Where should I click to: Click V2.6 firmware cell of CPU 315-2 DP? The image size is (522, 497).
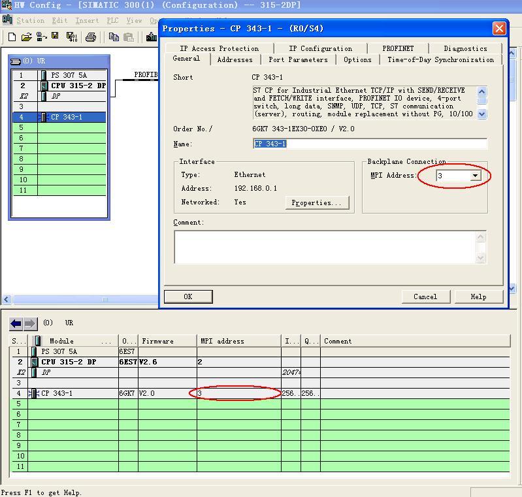coord(167,362)
